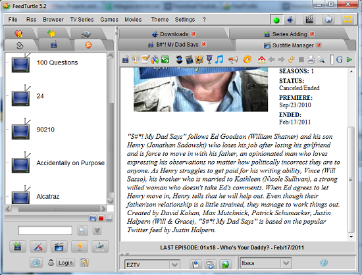
Task: Click the red stop square button
Action: pos(101,218)
